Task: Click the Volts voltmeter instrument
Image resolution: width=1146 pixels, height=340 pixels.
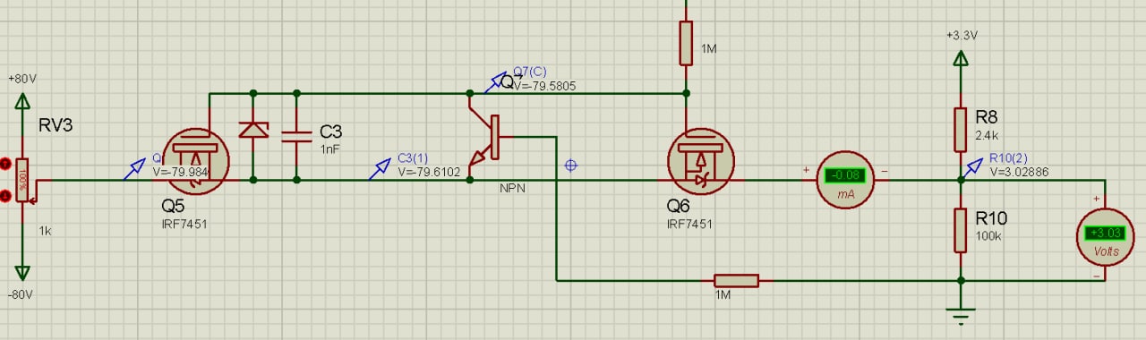Action: click(x=1106, y=237)
